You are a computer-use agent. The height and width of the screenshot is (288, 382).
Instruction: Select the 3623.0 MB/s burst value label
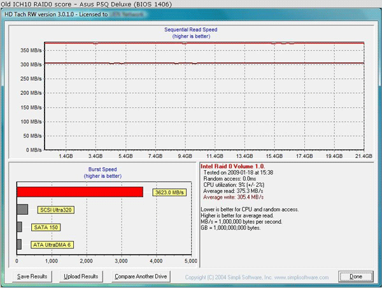[x=169, y=192]
